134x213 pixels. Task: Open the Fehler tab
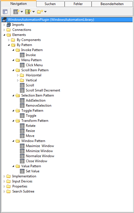click(x=78, y=4)
